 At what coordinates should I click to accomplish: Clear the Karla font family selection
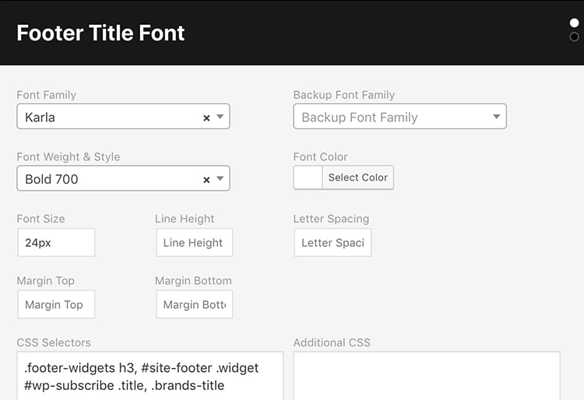pos(206,118)
